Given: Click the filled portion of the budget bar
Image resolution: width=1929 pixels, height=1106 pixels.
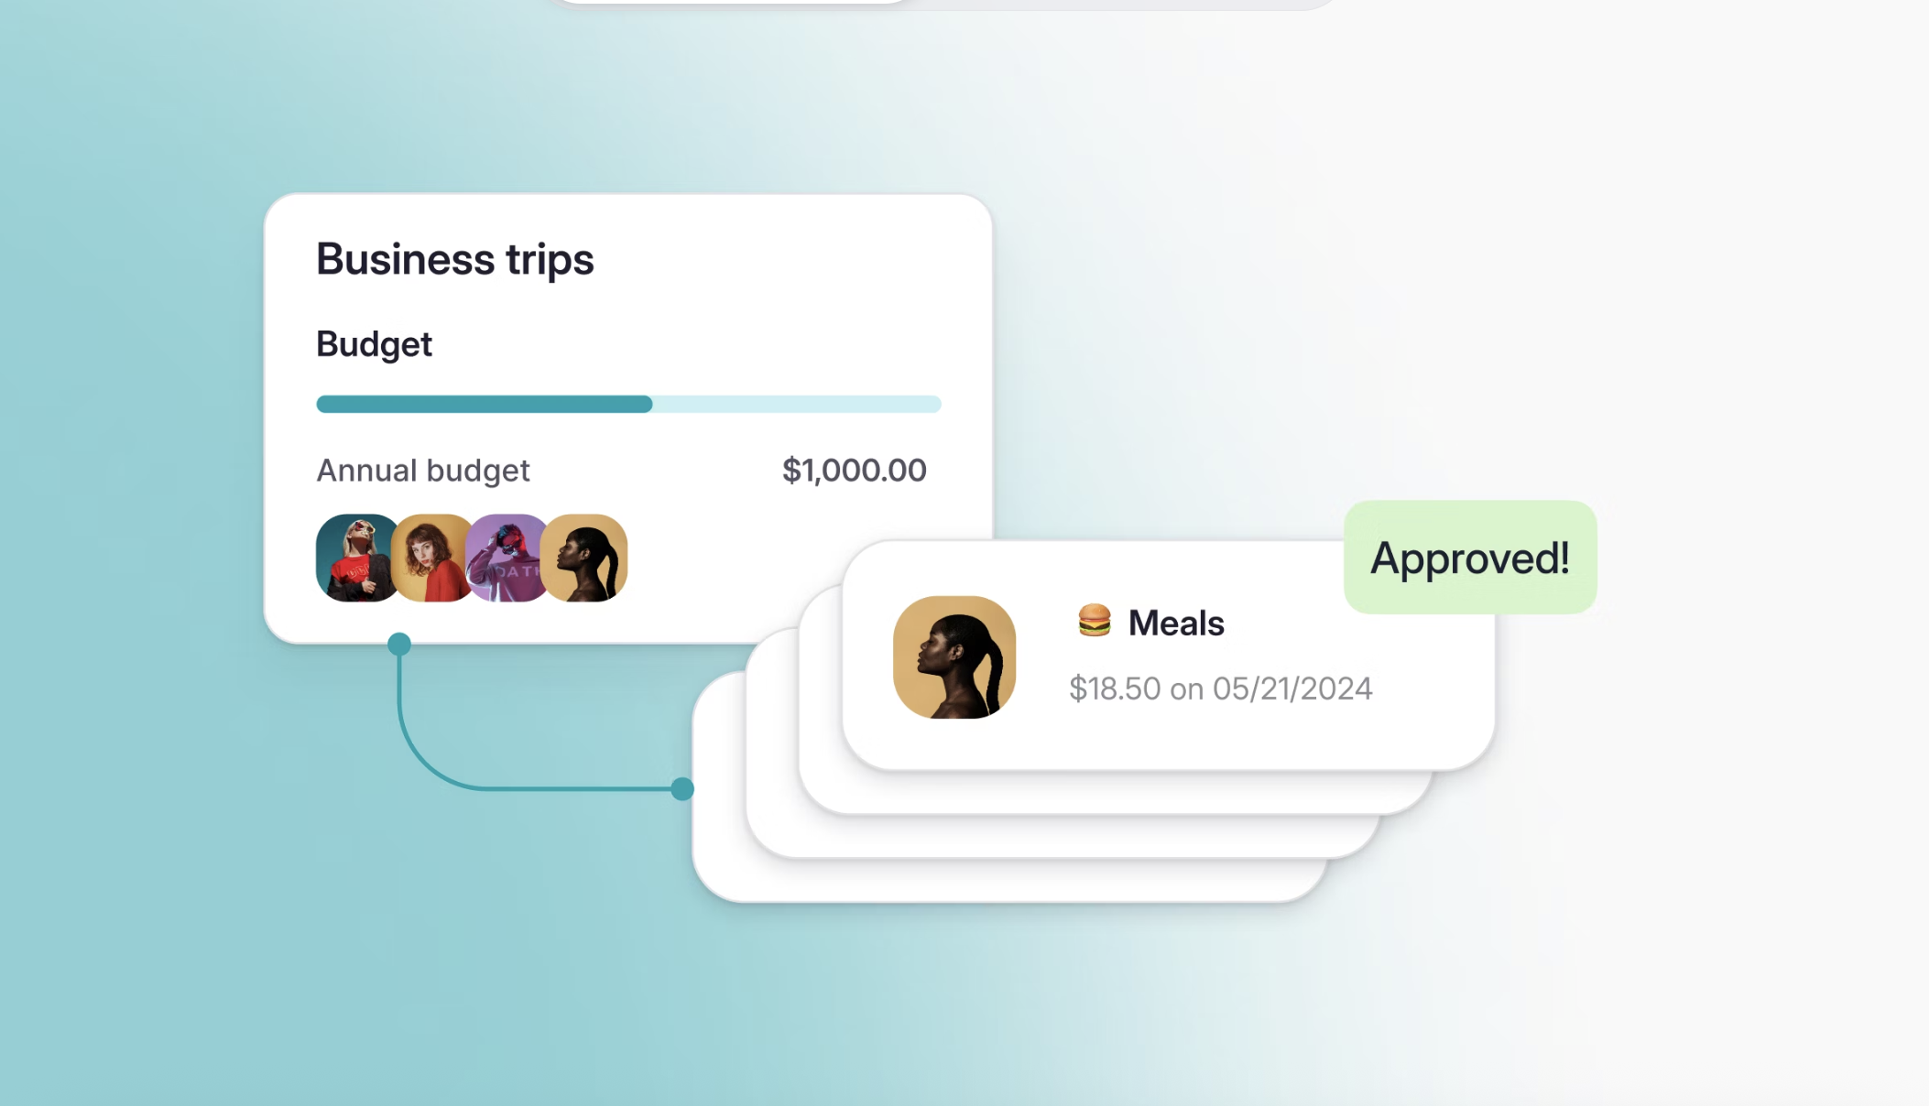Looking at the screenshot, I should [484, 404].
